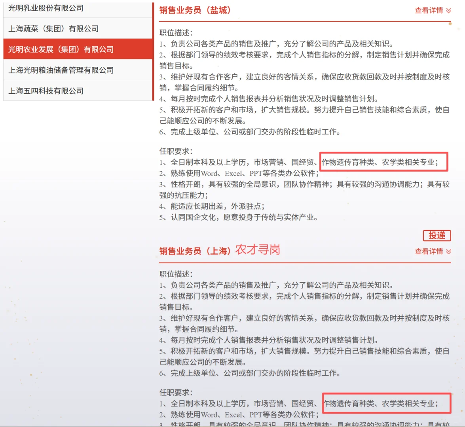The height and width of the screenshot is (427, 465).
Task: Click chevron icon beside 盐城 查看详情
Action: [449, 11]
